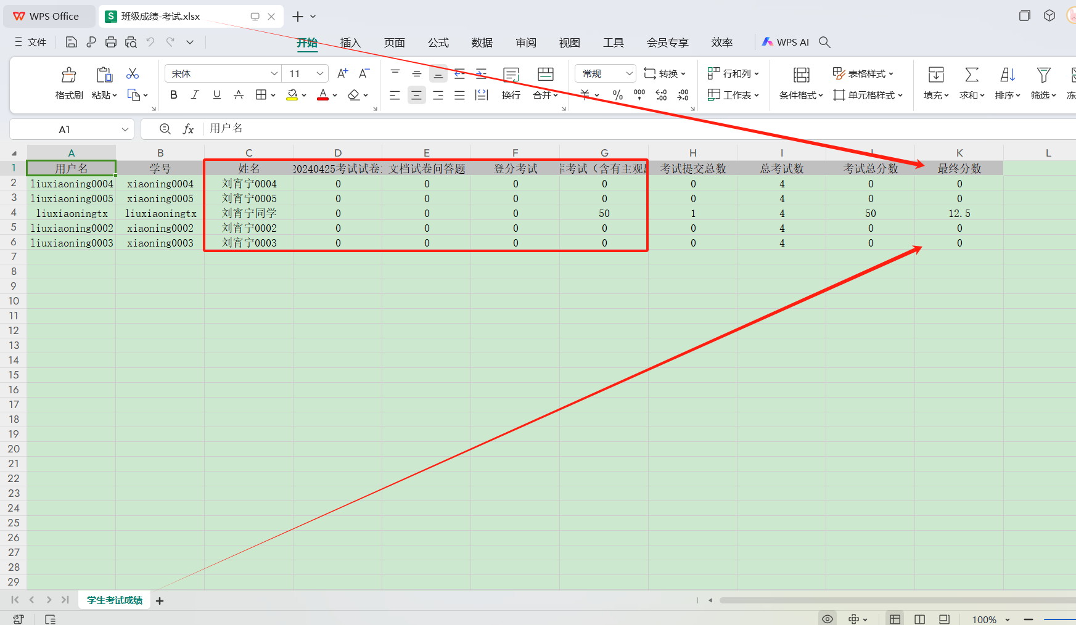This screenshot has width=1076, height=625.
Task: Open the 数据 ribbon tab
Action: tap(482, 43)
